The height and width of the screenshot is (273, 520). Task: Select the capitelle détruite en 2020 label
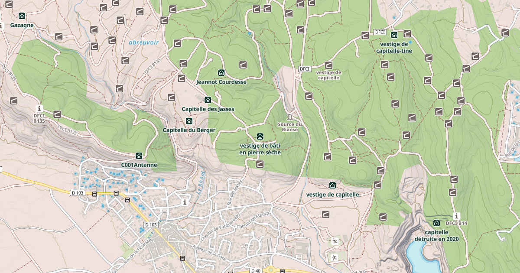tap(436, 235)
